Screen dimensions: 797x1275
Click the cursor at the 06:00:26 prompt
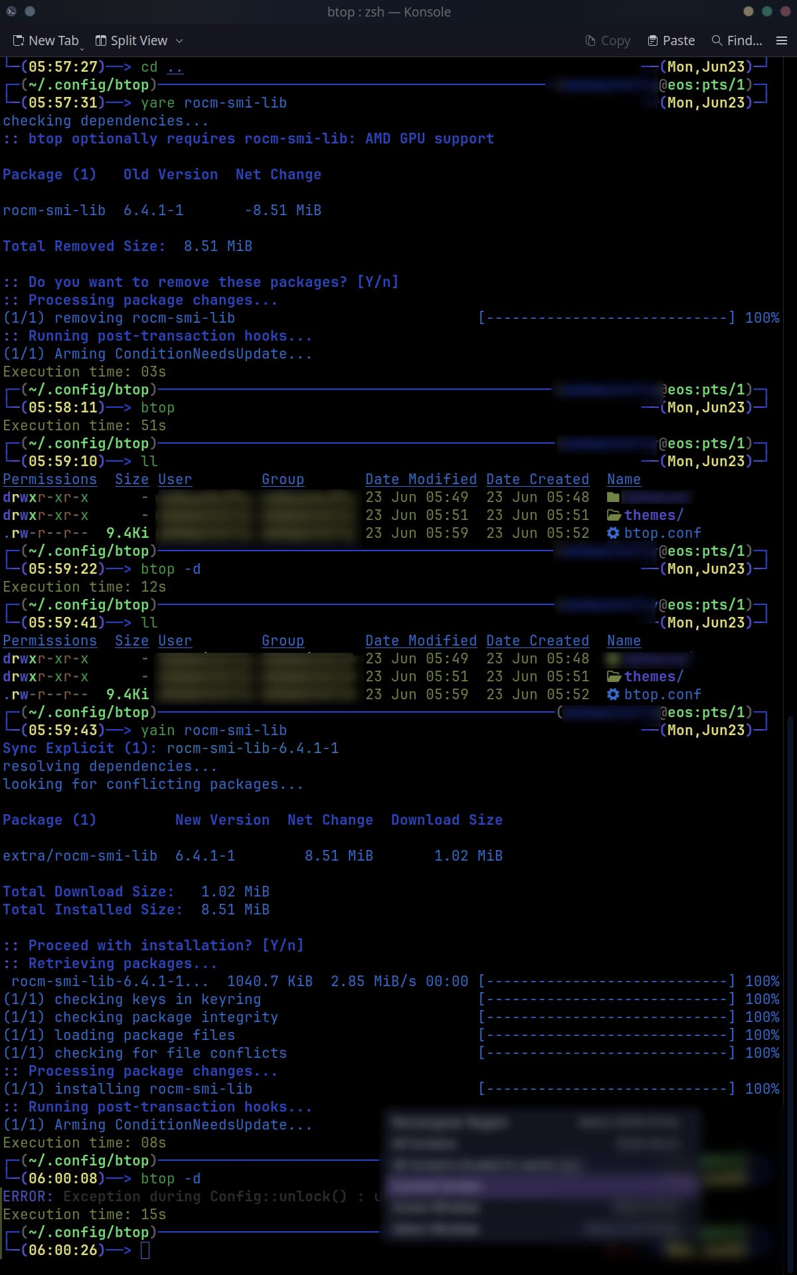point(145,1250)
